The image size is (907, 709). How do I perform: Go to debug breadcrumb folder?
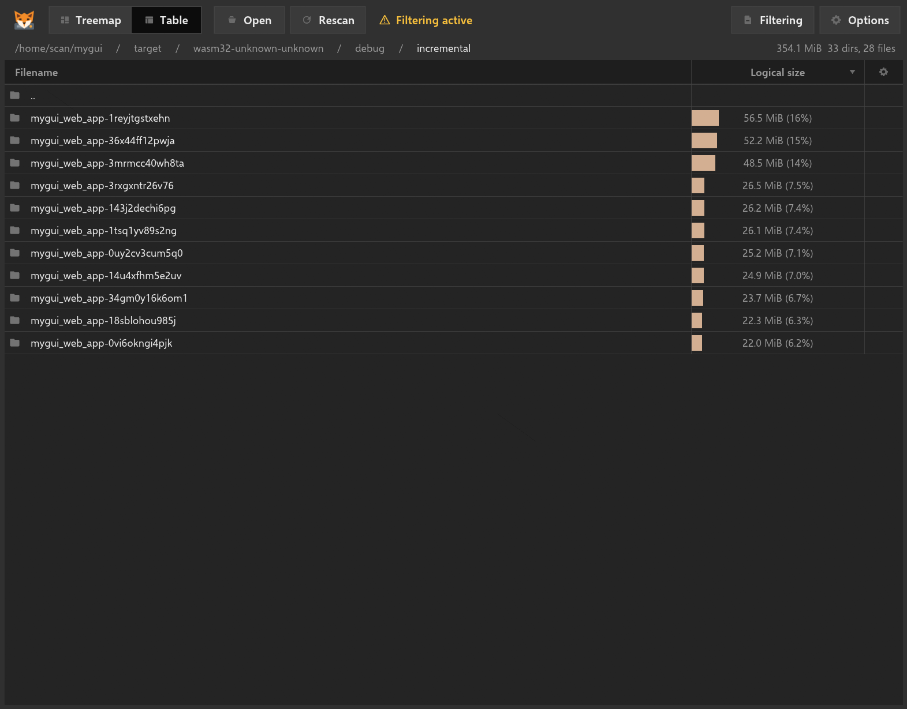tap(369, 48)
